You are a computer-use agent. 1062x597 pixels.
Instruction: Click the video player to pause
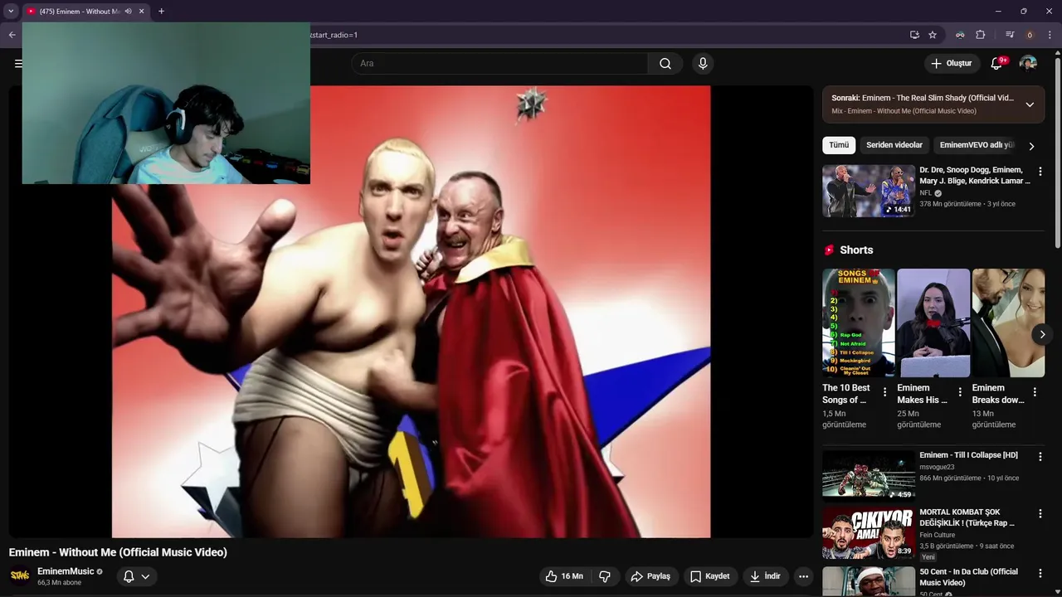(x=411, y=312)
